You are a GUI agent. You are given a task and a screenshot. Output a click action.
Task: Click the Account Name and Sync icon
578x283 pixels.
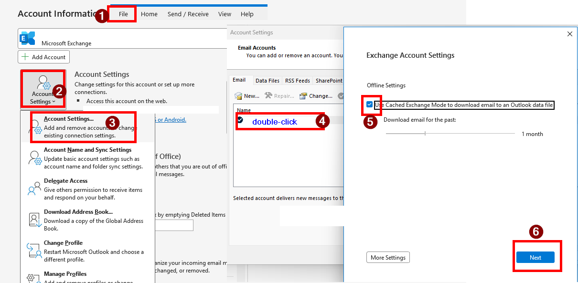coord(34,158)
